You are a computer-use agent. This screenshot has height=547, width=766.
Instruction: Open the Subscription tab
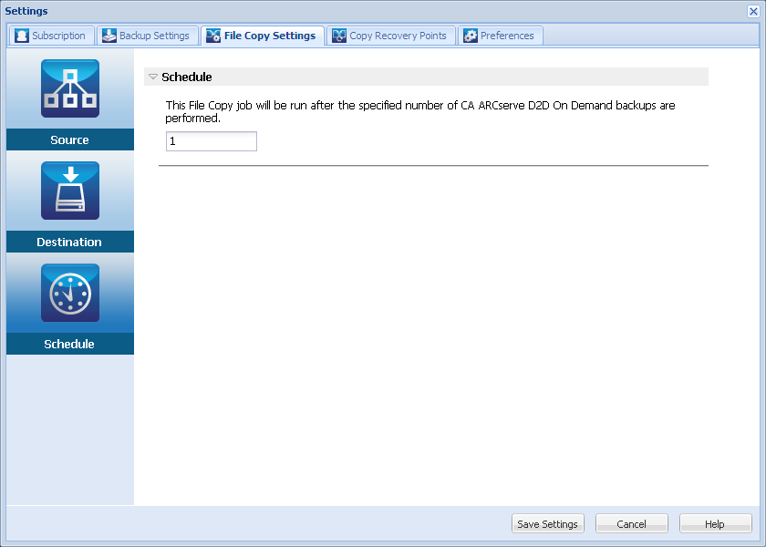pyautogui.click(x=51, y=35)
